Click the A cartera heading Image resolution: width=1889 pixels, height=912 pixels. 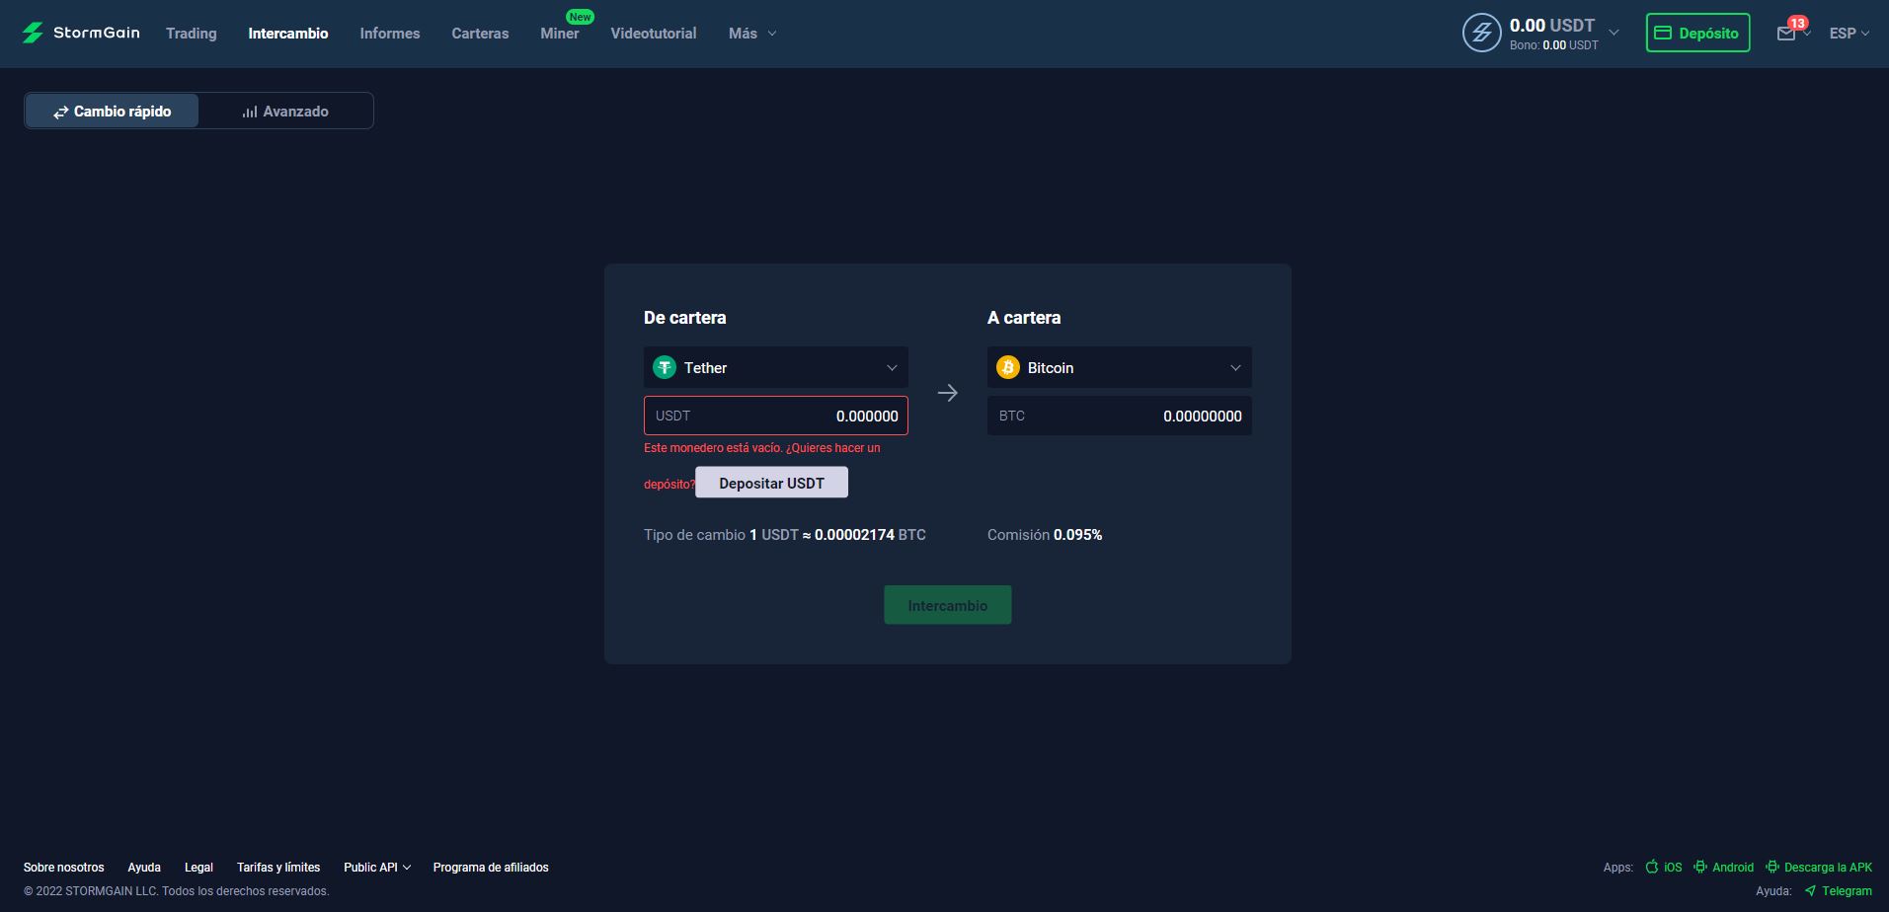click(x=1024, y=317)
